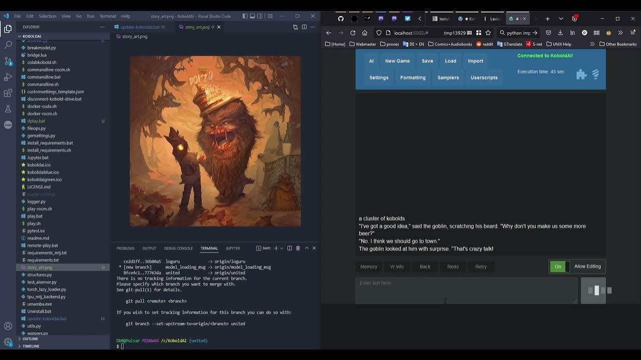
Task: Click the story_art.png image preview
Action: [x=215, y=141]
